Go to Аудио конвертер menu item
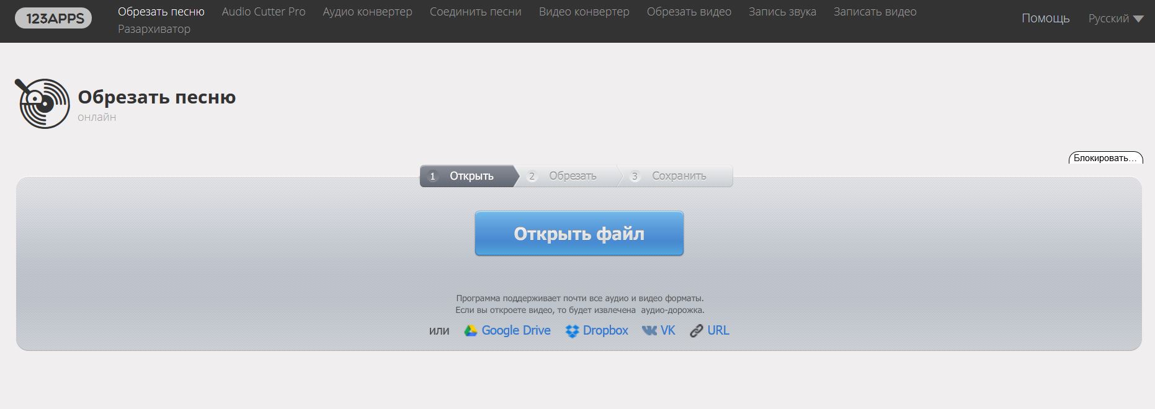Screen dimensions: 1155x409 point(367,12)
